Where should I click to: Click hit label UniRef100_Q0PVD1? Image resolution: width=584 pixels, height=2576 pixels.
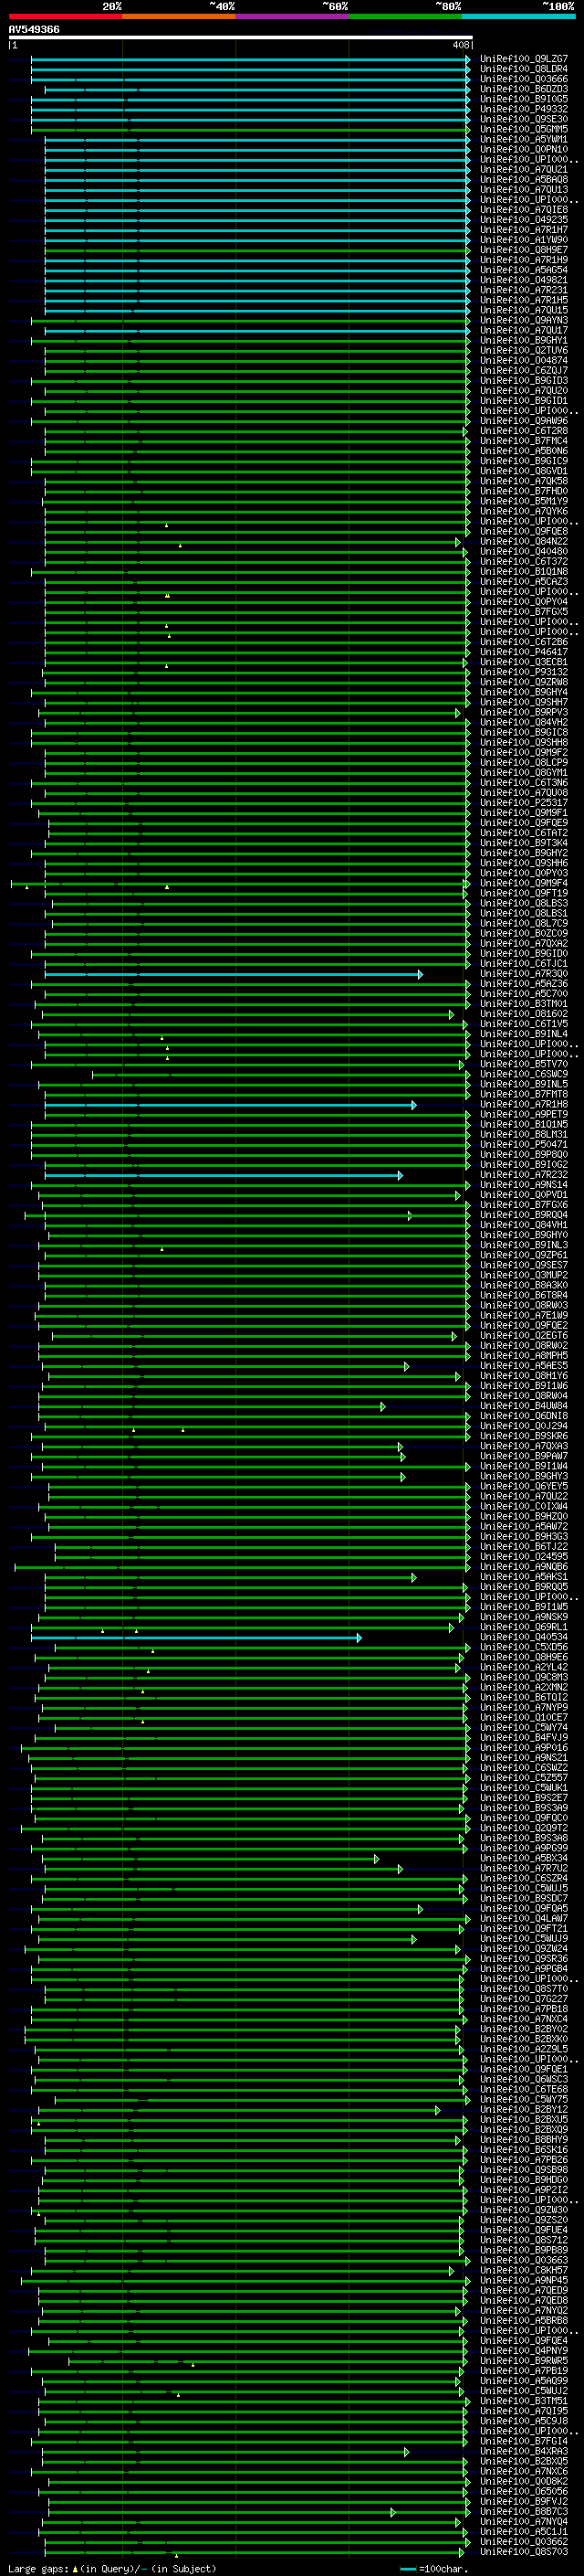[524, 1195]
